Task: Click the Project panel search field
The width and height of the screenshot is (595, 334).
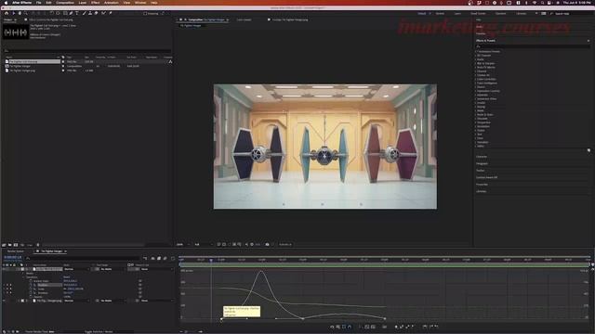Action: pos(86,51)
